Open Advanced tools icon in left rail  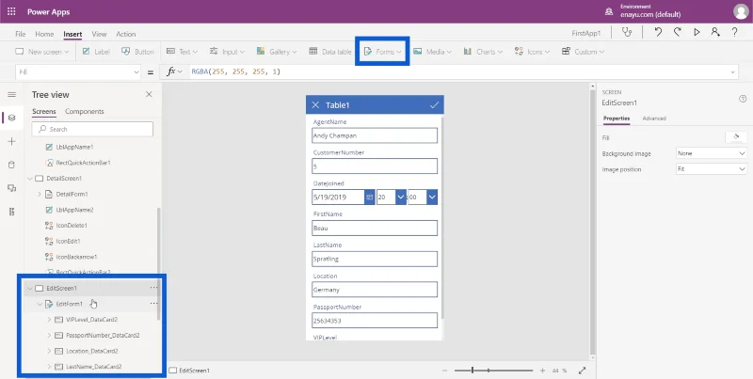tap(11, 212)
